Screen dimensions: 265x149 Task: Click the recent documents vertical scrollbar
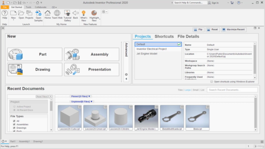pos(255,113)
